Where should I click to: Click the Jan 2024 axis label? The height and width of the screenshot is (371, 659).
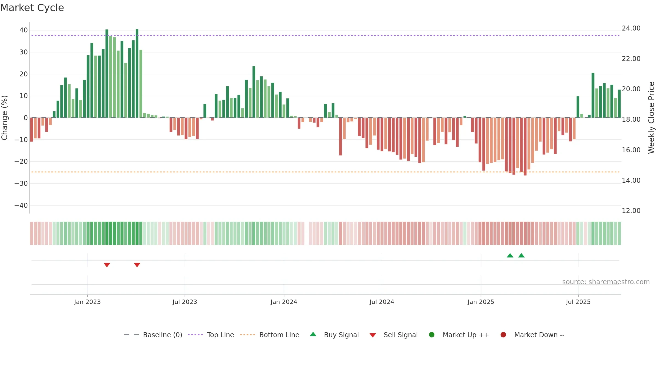coord(284,302)
